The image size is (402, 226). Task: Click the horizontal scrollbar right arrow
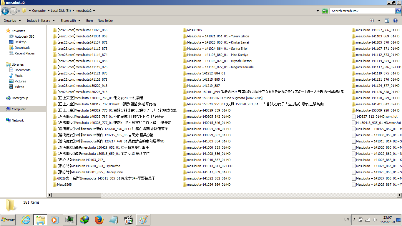click(x=400, y=195)
